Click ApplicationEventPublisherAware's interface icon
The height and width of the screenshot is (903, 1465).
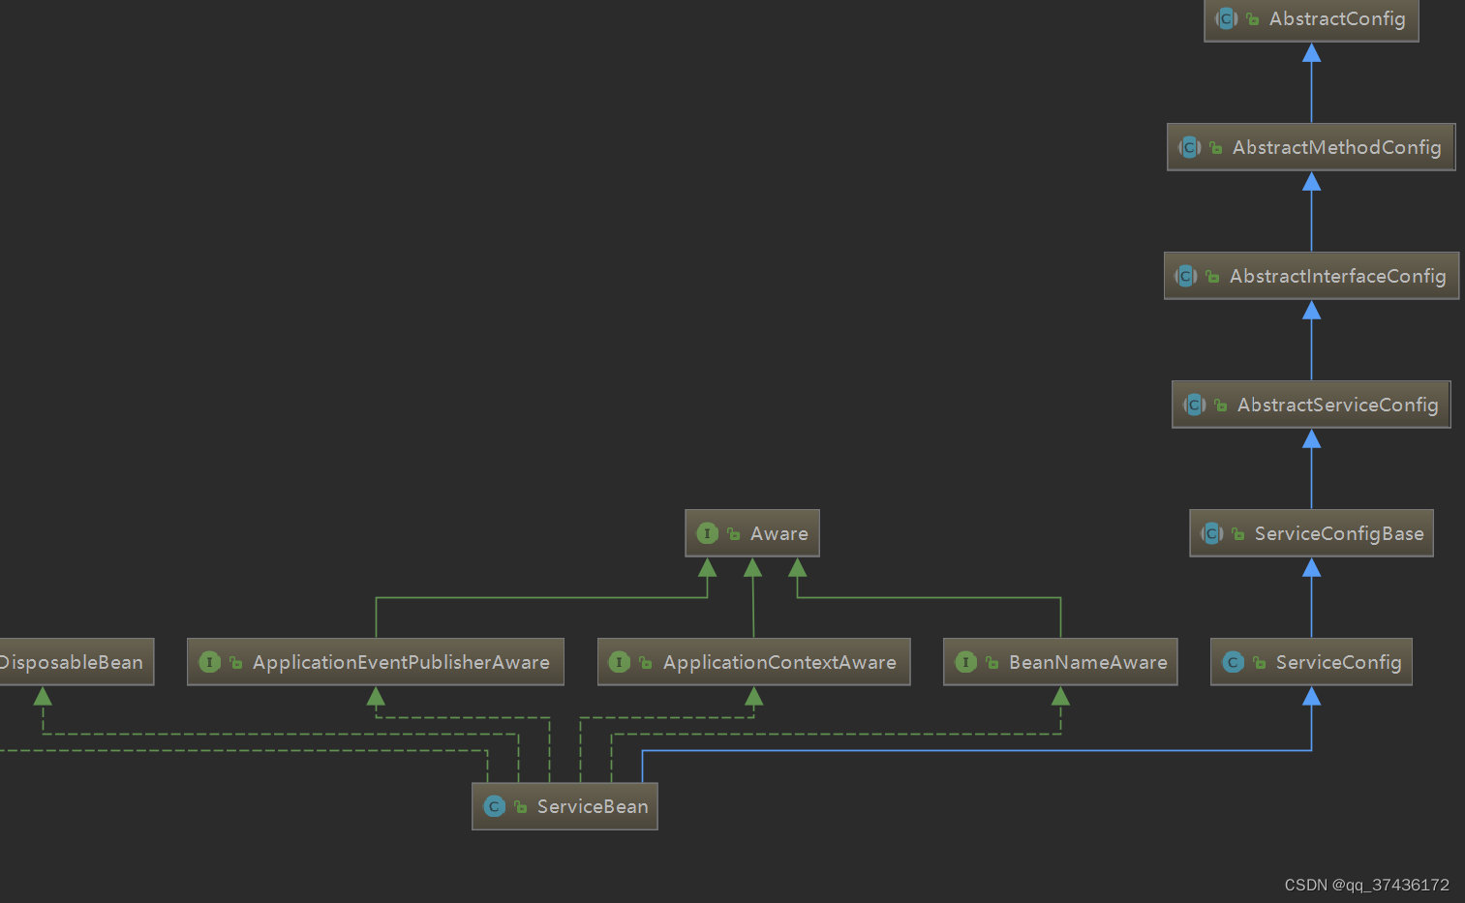click(209, 662)
